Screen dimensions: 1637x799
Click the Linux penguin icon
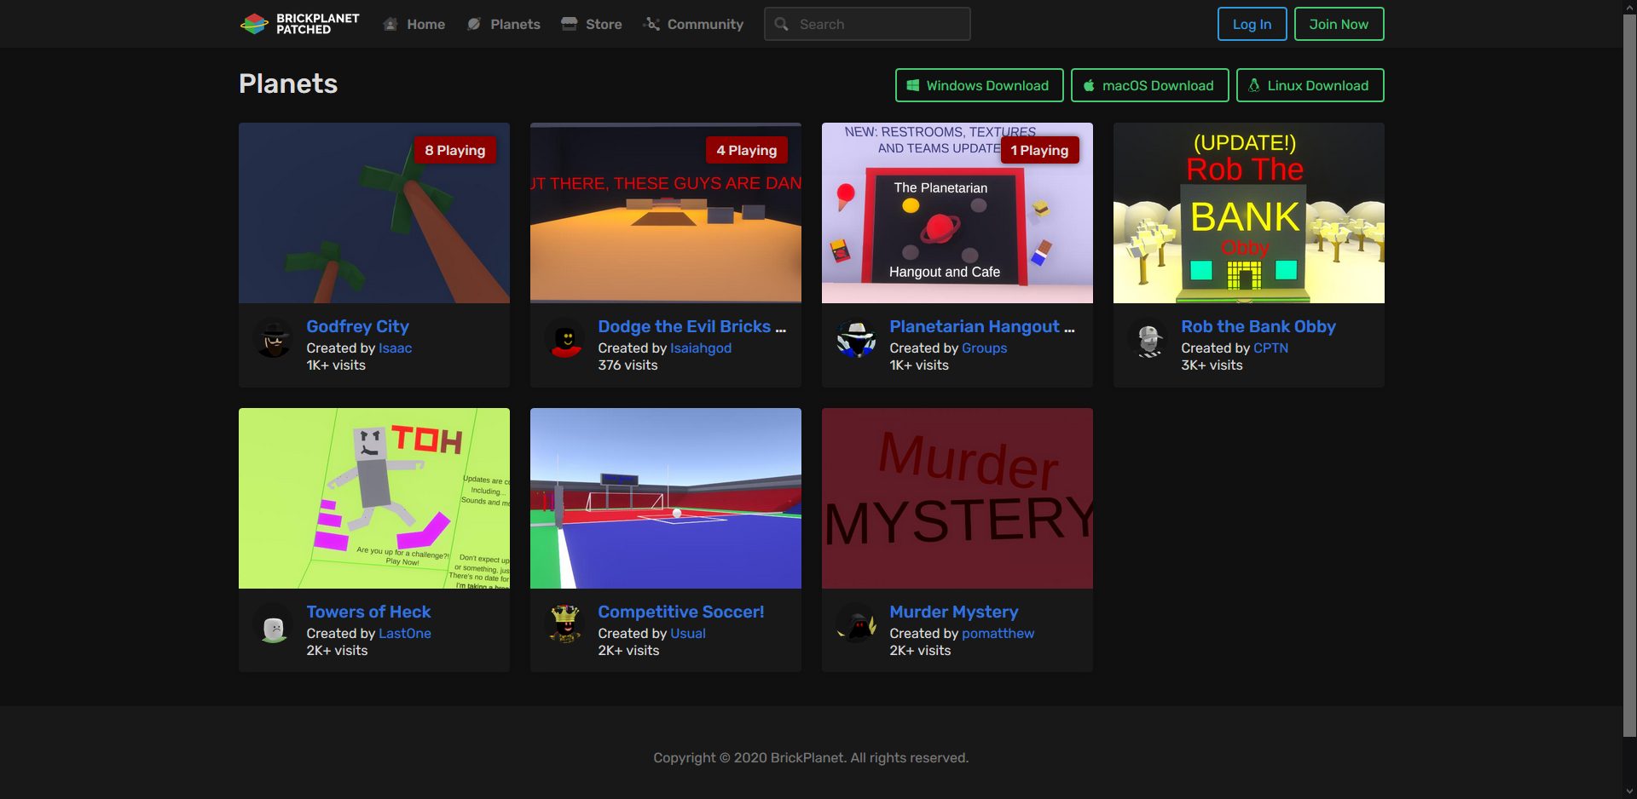(1254, 85)
